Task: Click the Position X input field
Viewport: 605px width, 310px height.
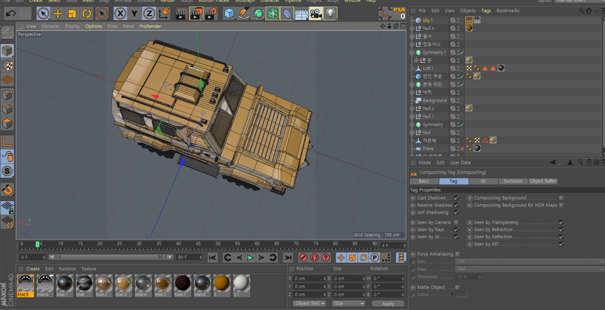Action: pyautogui.click(x=310, y=278)
